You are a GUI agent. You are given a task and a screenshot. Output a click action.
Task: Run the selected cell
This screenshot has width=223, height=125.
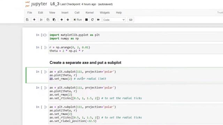tap(78, 20)
